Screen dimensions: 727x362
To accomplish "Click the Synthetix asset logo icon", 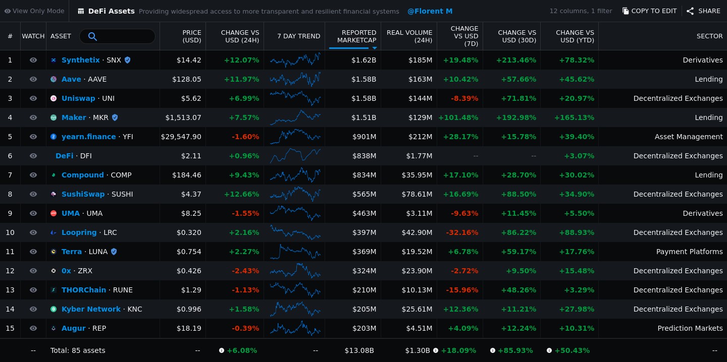I will (x=54, y=60).
